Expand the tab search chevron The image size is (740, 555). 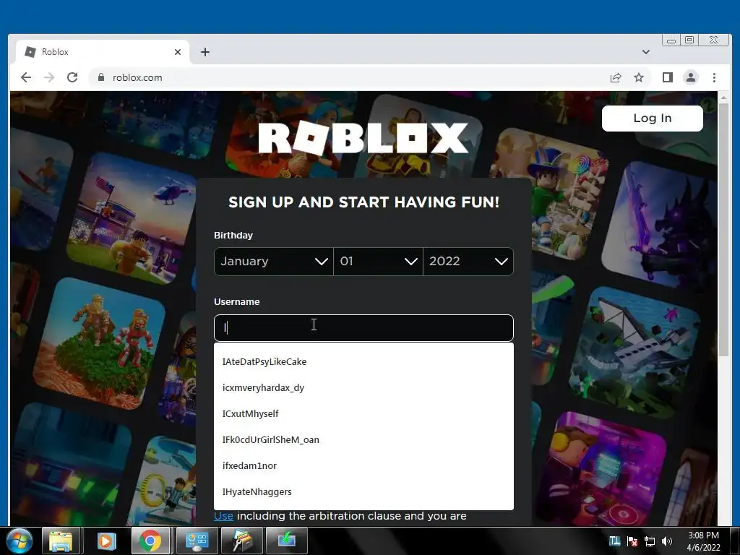[645, 52]
